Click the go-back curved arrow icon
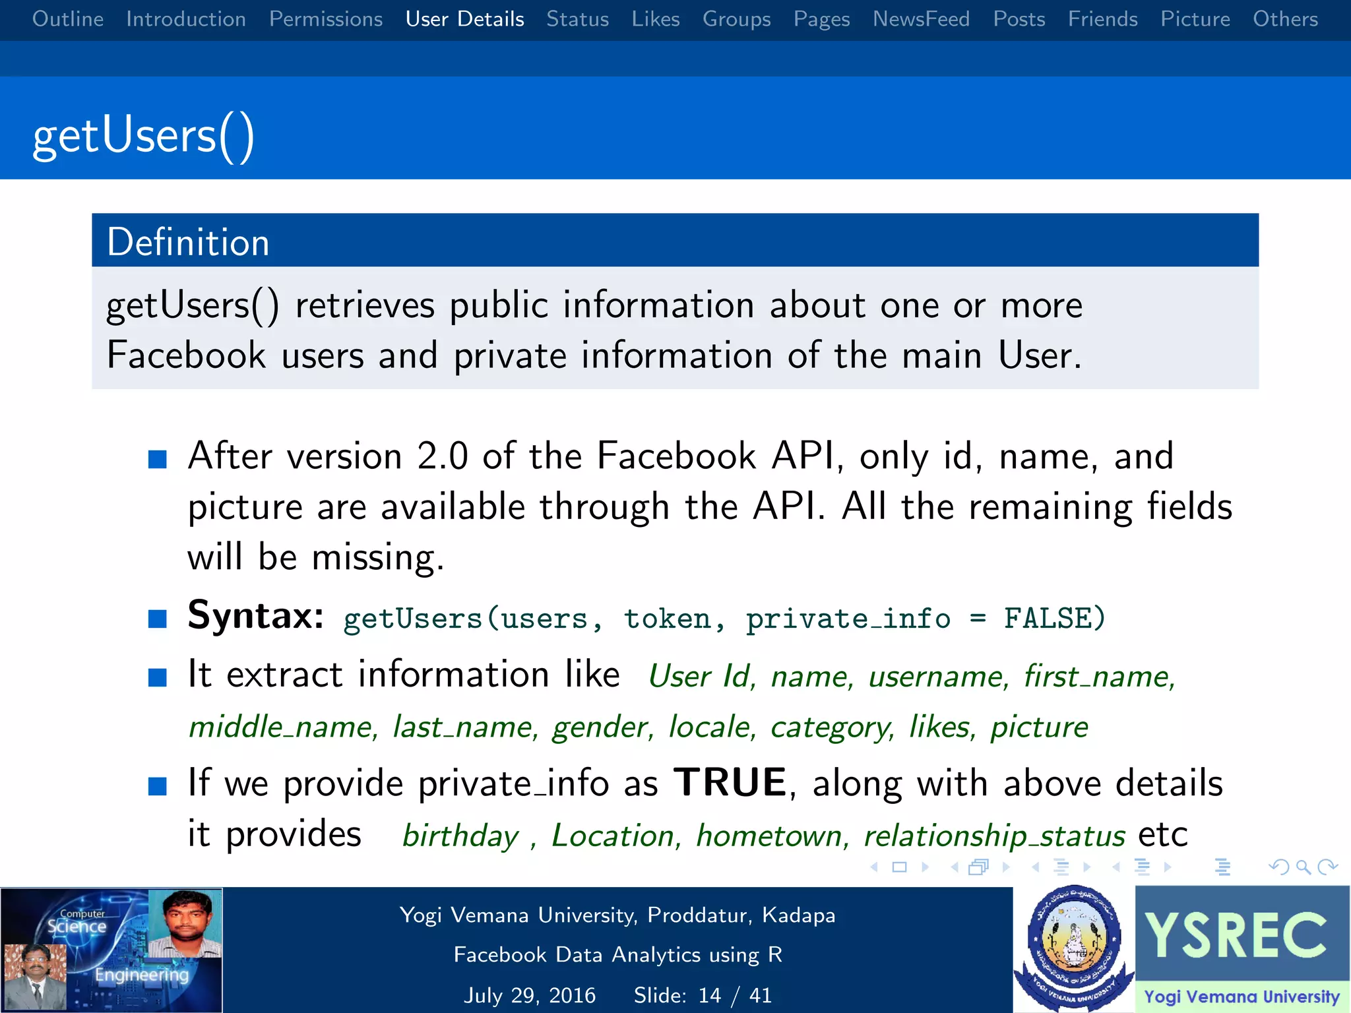1351x1013 pixels. (x=1279, y=867)
